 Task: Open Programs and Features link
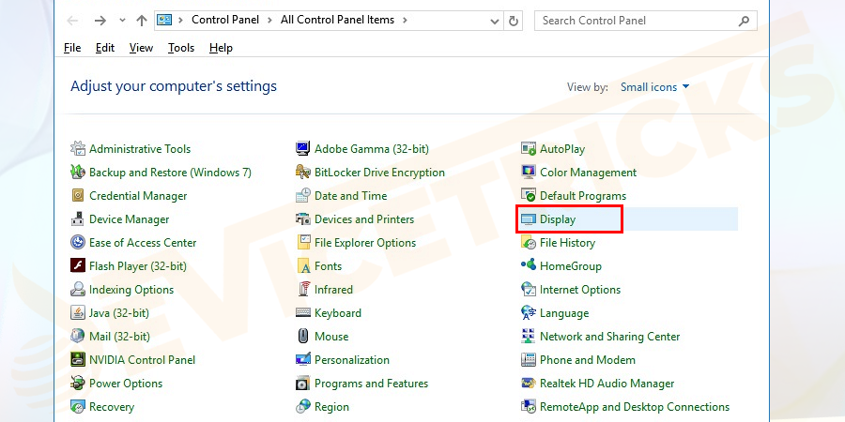click(371, 384)
